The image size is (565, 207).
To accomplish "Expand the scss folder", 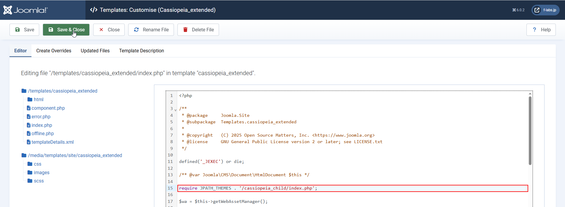I will tap(36, 181).
